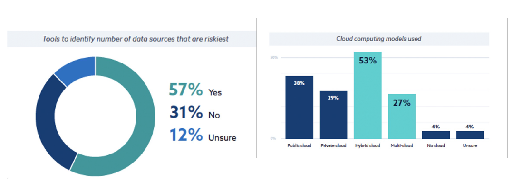The height and width of the screenshot is (181, 513).
Task: Click the Multi-cloud axis label
Action: coord(402,146)
